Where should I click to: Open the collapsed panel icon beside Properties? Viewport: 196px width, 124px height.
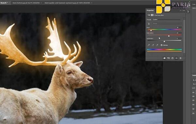point(188,12)
